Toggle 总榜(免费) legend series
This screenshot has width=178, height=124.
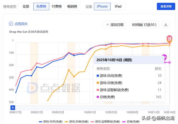131,122
